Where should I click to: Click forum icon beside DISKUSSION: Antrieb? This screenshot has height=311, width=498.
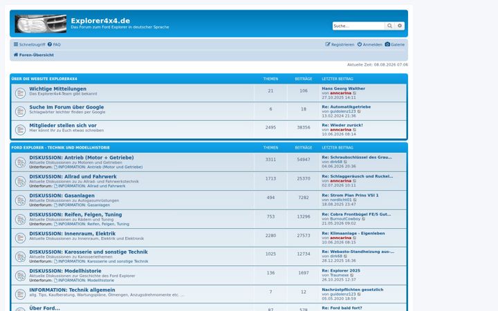click(20, 162)
